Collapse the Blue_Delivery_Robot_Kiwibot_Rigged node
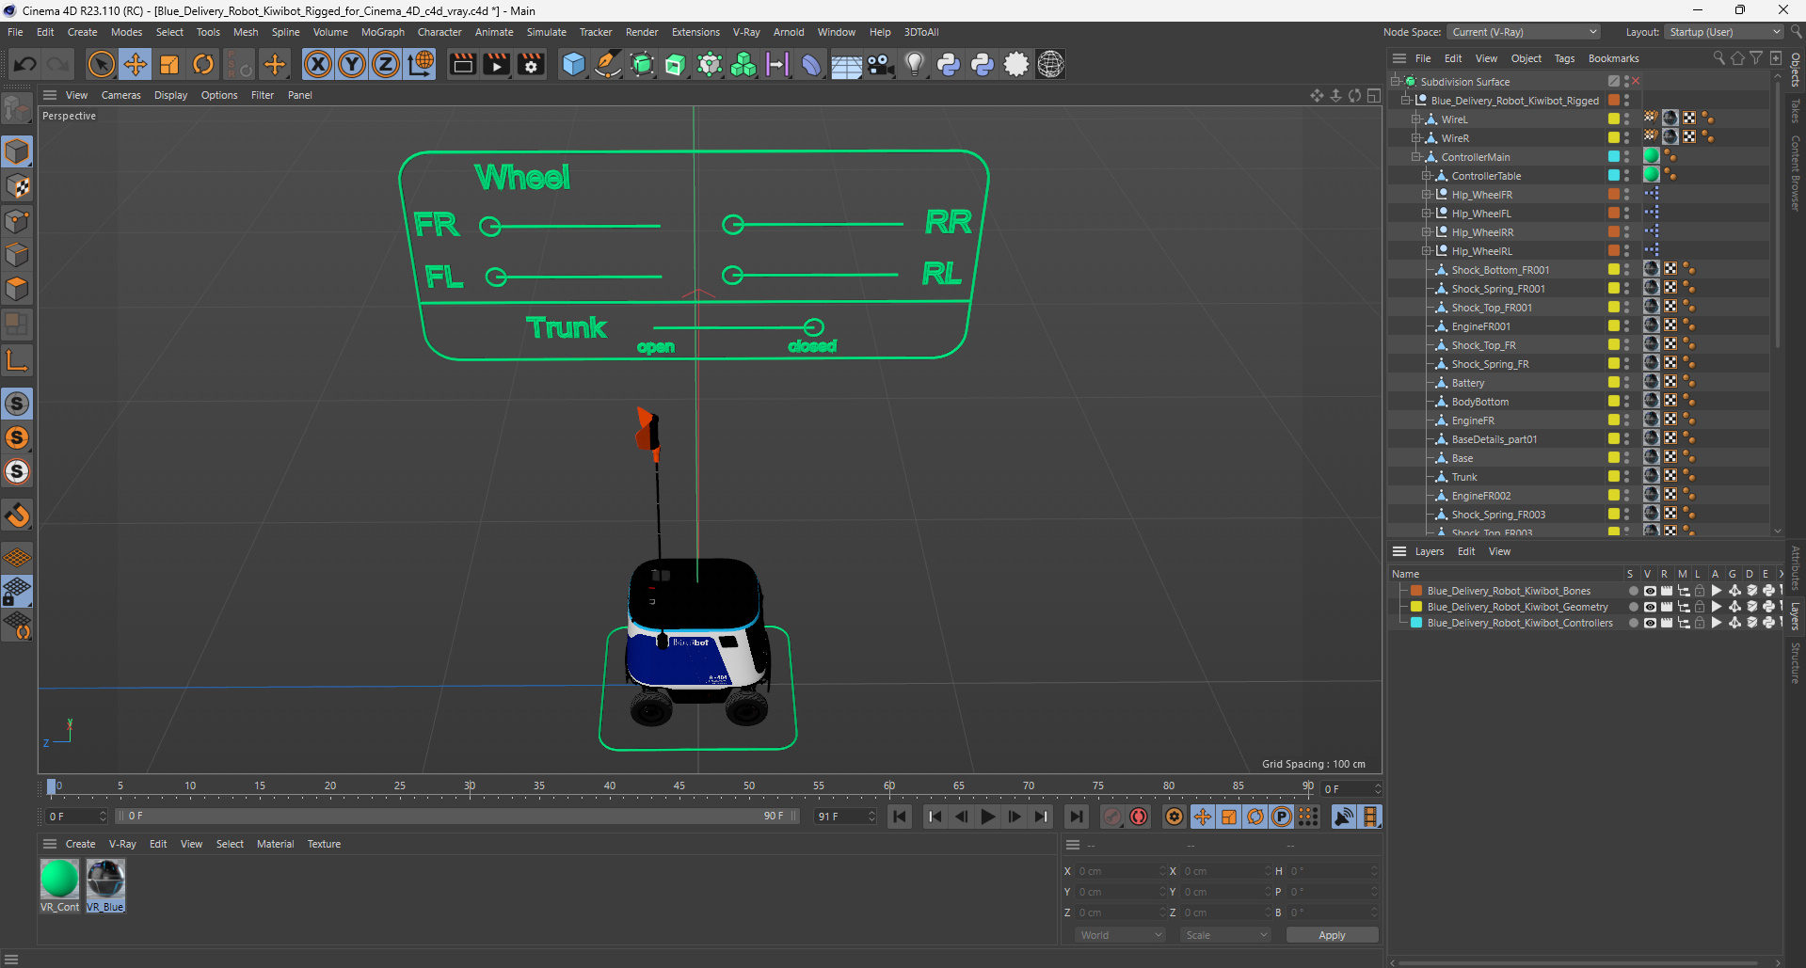This screenshot has height=968, width=1806. click(x=1406, y=101)
